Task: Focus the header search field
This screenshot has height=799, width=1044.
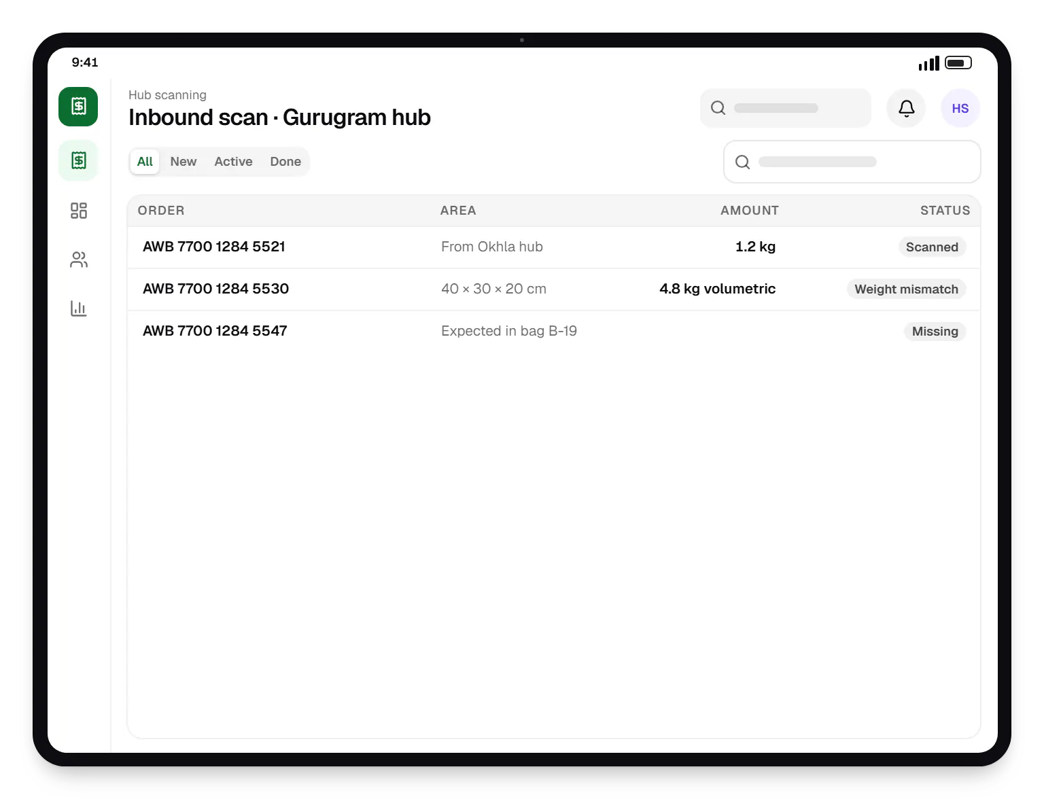Action: (x=786, y=108)
